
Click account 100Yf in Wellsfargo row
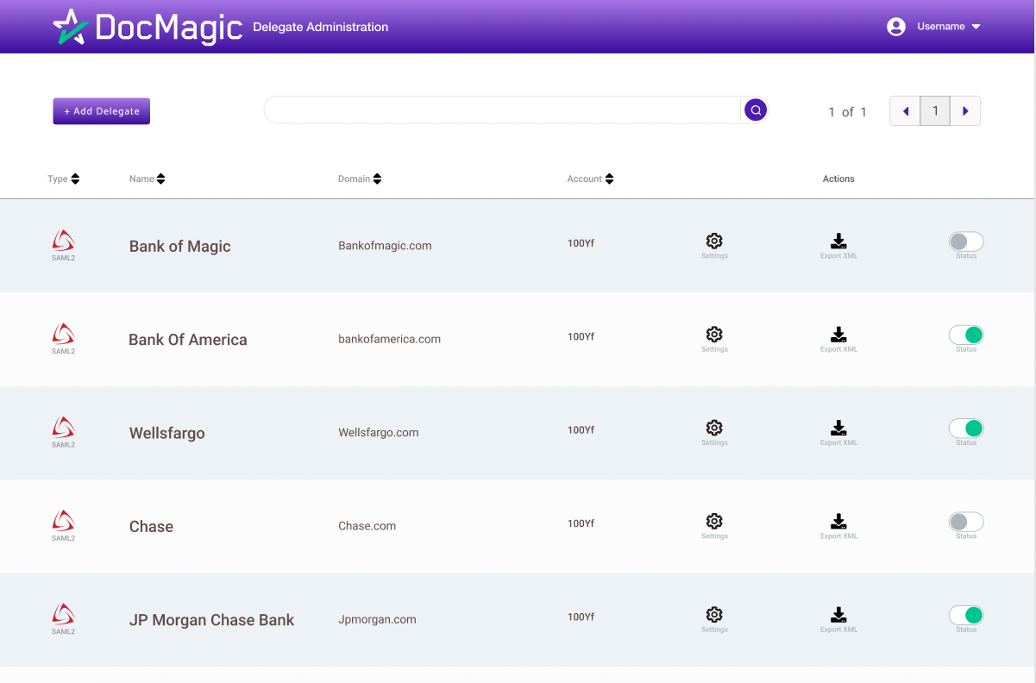click(x=581, y=429)
